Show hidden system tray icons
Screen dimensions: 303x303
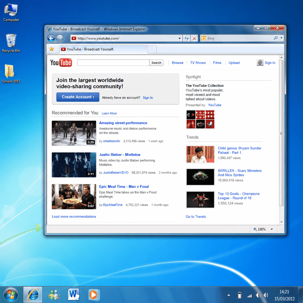(x=229, y=295)
